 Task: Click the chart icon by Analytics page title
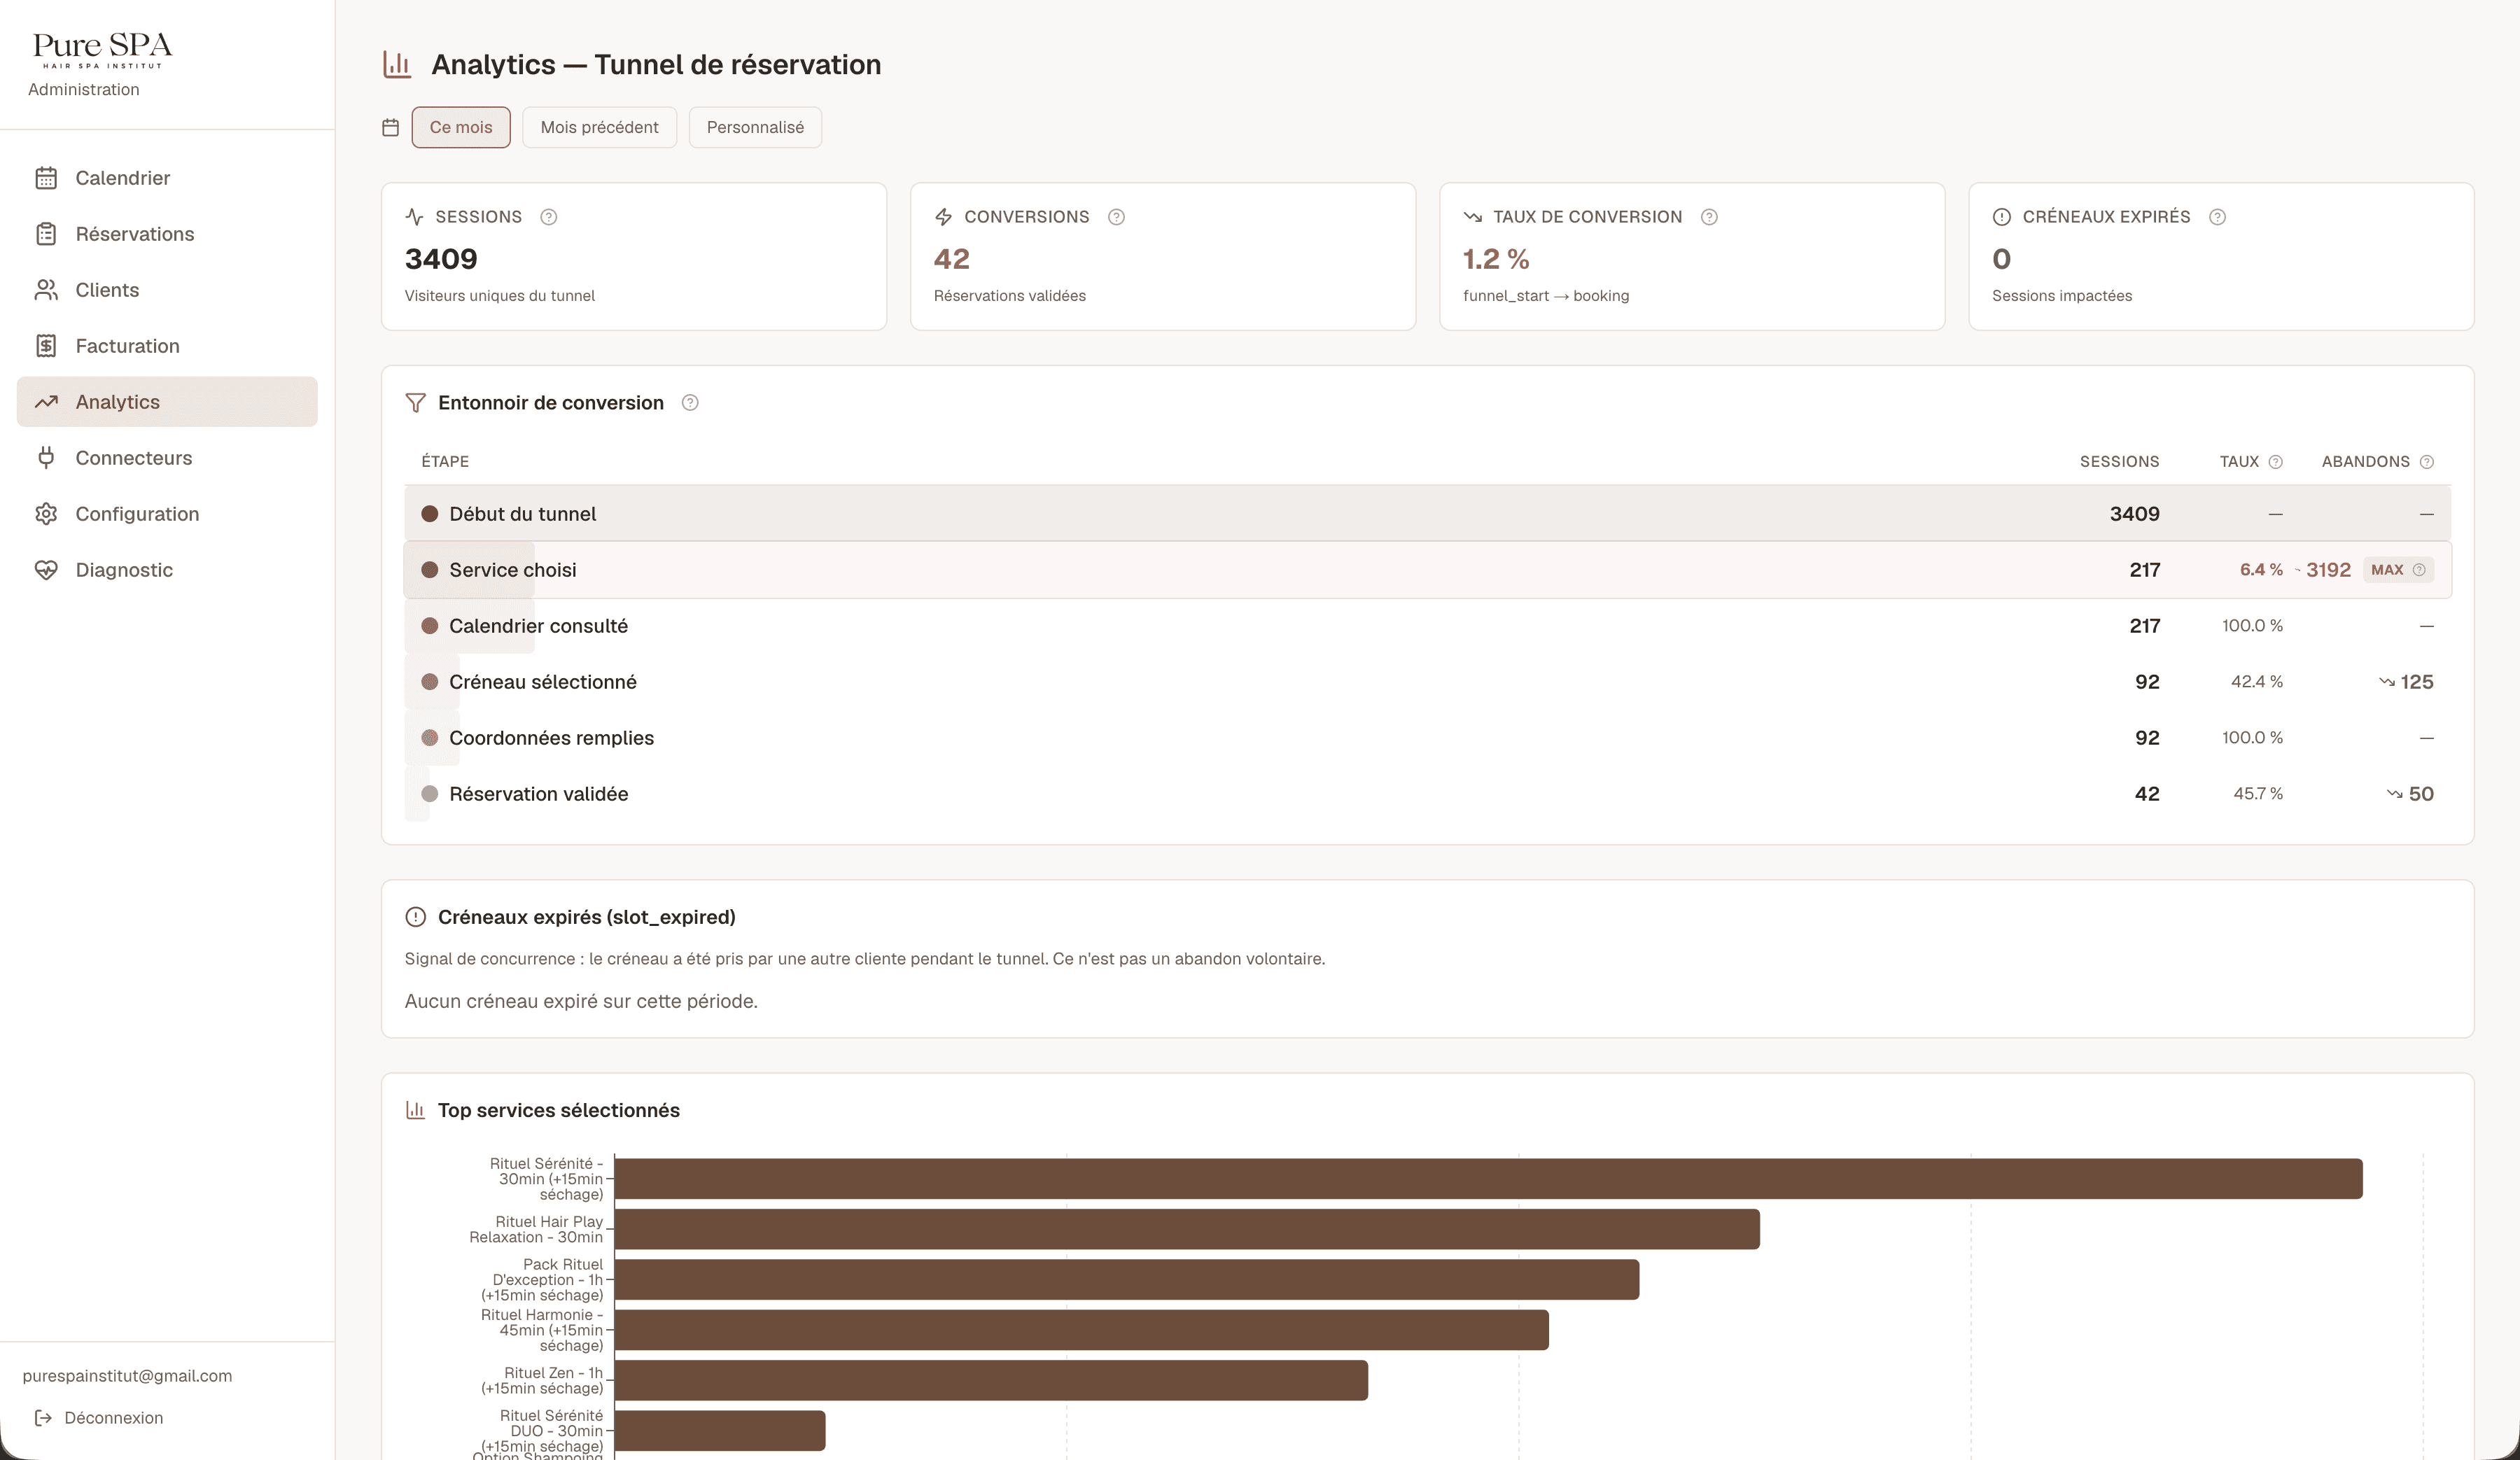pyautogui.click(x=397, y=65)
